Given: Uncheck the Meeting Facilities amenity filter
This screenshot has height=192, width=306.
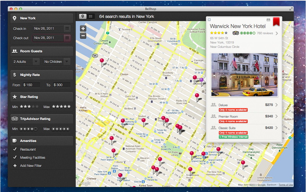Looking at the screenshot, I should pos(15,157).
